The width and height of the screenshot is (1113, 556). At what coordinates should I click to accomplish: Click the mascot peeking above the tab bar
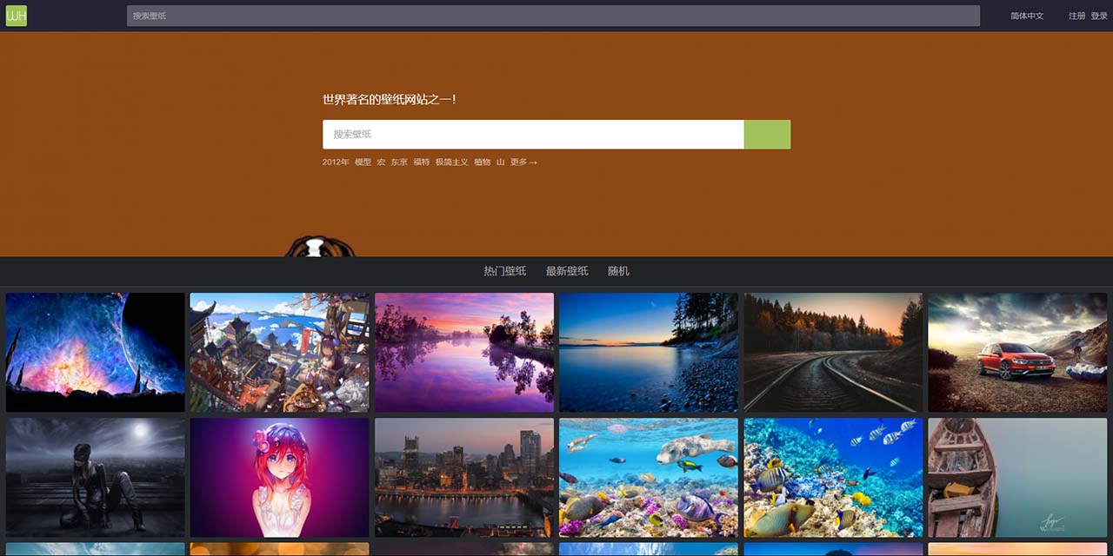coord(319,247)
